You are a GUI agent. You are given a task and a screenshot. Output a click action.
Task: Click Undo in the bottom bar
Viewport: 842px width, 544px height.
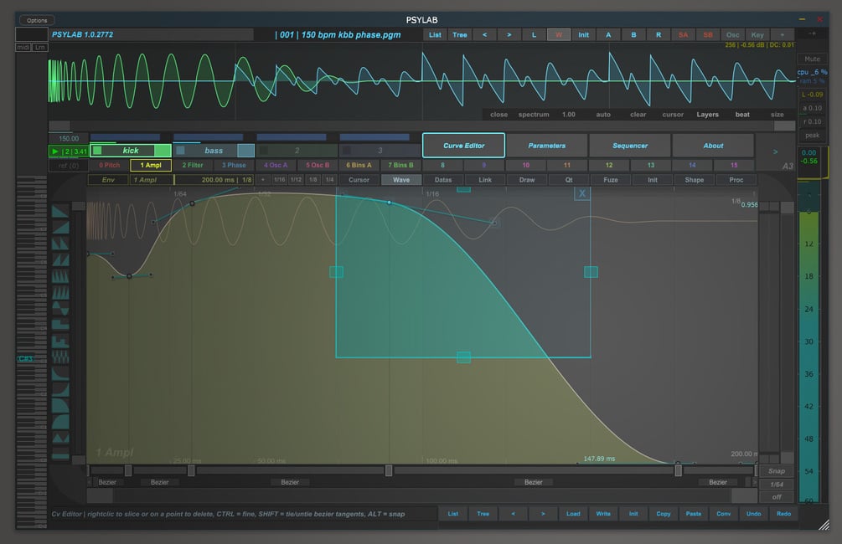pyautogui.click(x=753, y=514)
